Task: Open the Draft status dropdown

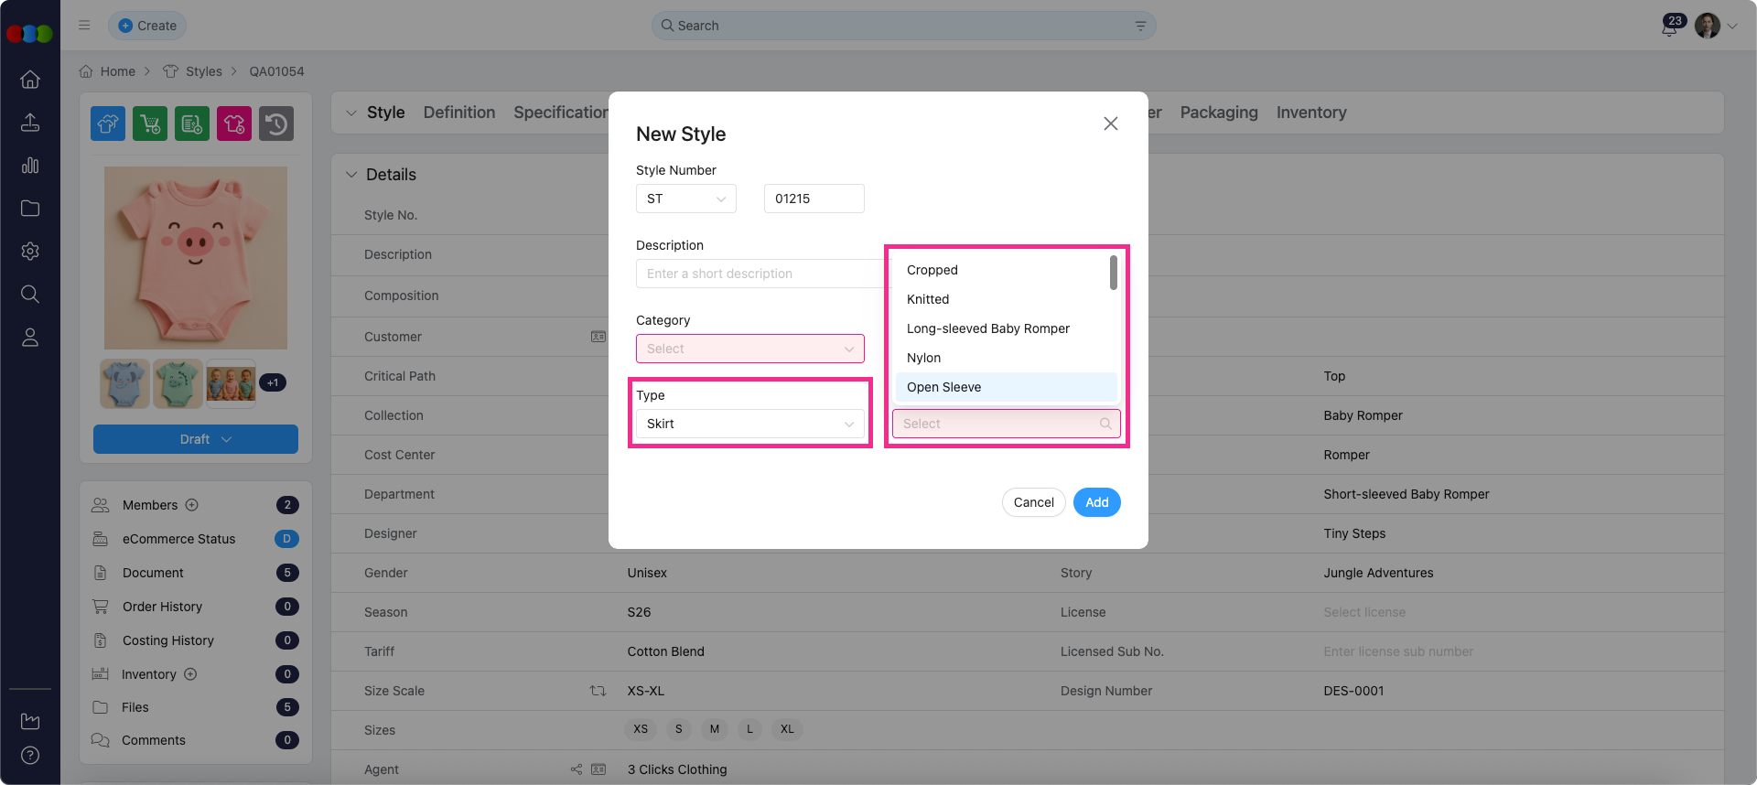Action: [x=196, y=439]
